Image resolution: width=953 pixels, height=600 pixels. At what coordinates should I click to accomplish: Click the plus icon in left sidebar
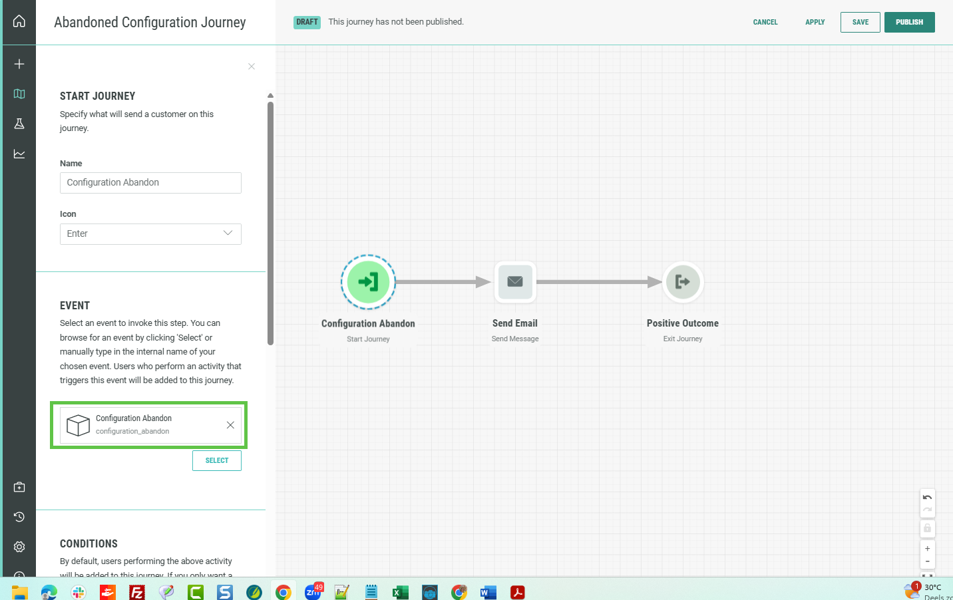(x=19, y=64)
